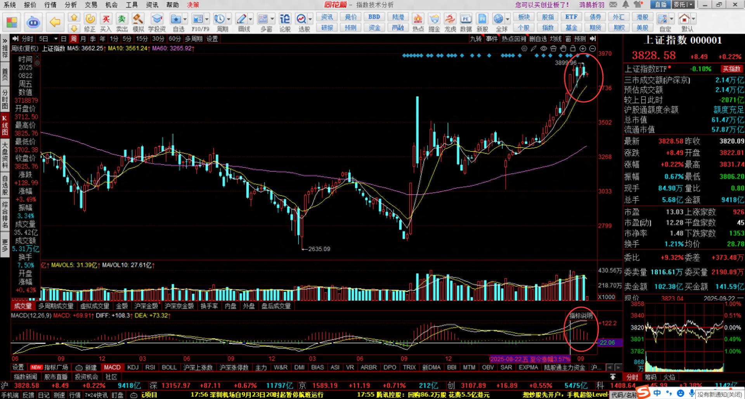
Task: Click the indicator tabs scroll-right arrow
Action: point(618,367)
